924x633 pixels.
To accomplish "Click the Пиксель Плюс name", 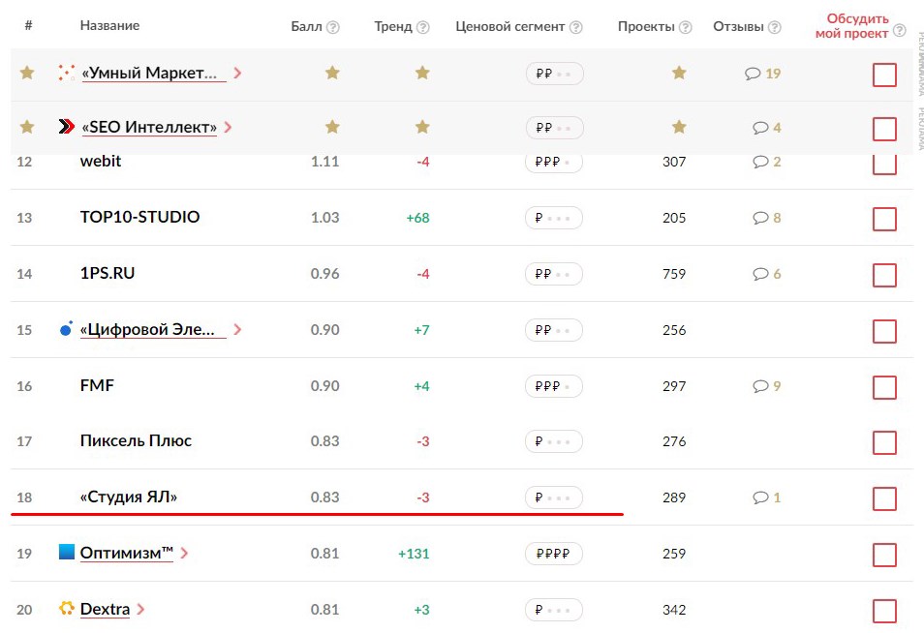I will pos(136,440).
